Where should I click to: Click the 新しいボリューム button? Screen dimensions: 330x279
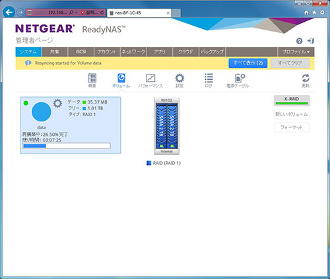click(292, 114)
